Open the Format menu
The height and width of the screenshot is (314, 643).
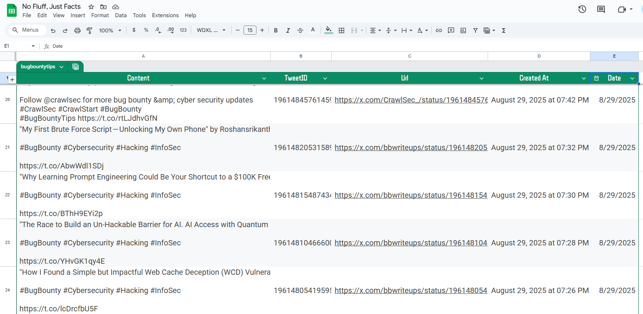point(100,15)
